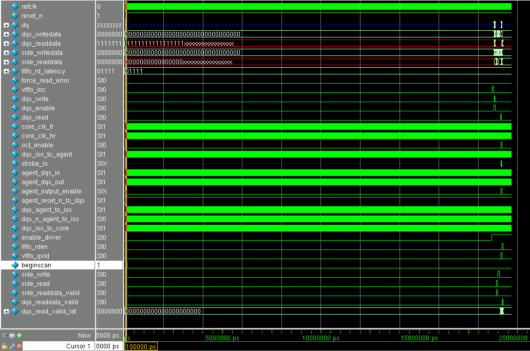Click the 5000000 ps timeline label
Viewport: 530px width, 351px height.
pyautogui.click(x=222, y=338)
